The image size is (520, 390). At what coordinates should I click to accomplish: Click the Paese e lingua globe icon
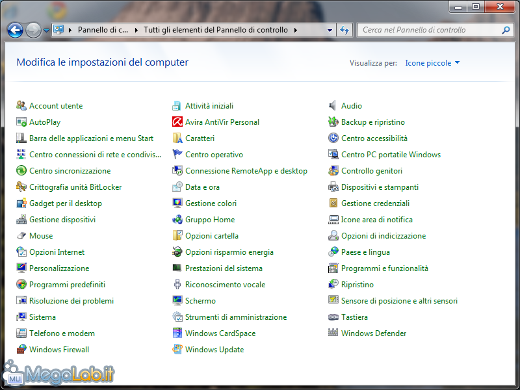(x=333, y=252)
